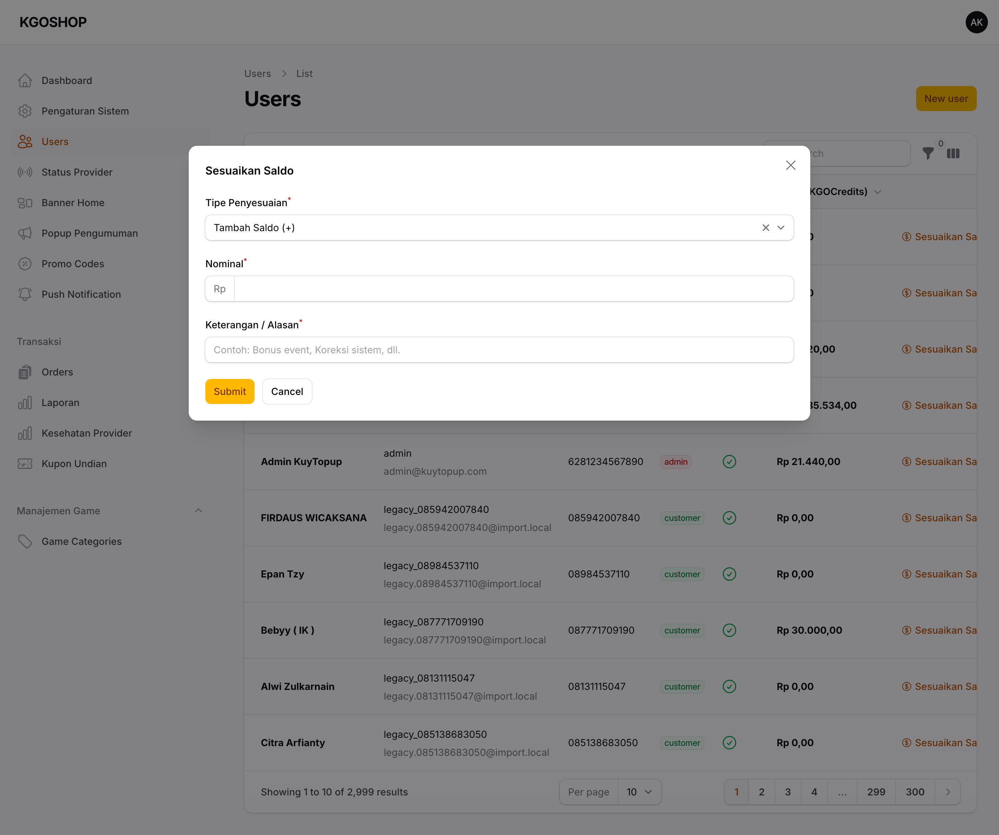Go to pagination page 300
999x835 pixels.
915,792
